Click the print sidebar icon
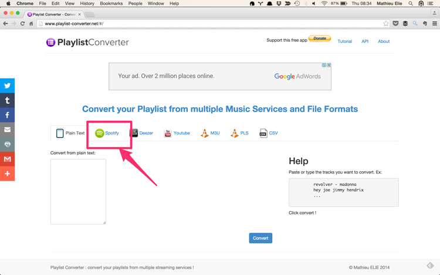 tap(7, 144)
